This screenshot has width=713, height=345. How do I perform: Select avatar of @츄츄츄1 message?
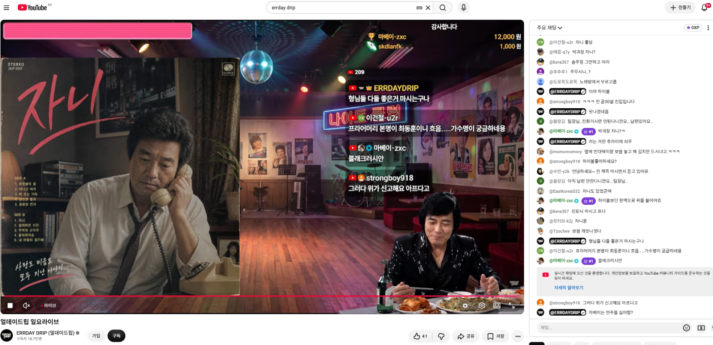[x=540, y=71]
